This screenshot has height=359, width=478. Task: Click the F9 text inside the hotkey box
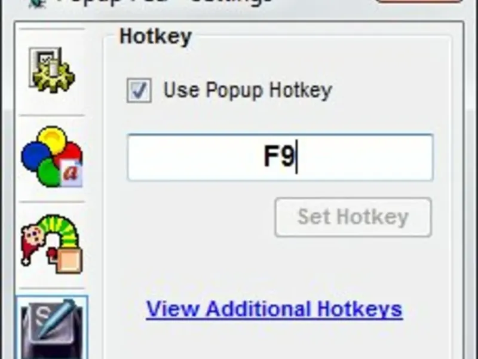click(279, 156)
